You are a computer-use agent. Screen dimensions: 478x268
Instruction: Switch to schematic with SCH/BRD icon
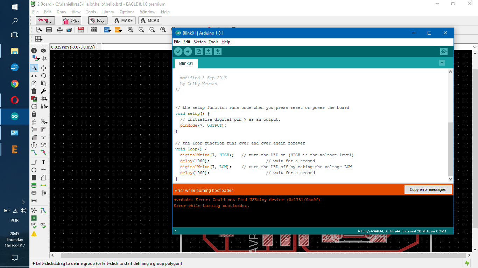coord(81,30)
